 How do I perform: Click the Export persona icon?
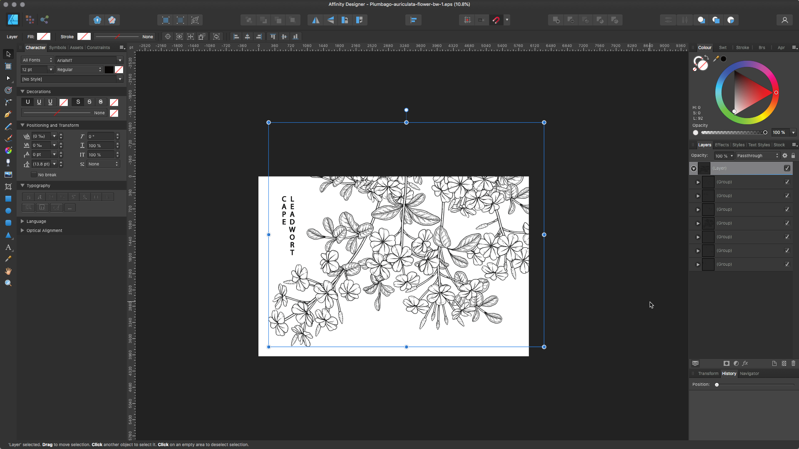45,20
